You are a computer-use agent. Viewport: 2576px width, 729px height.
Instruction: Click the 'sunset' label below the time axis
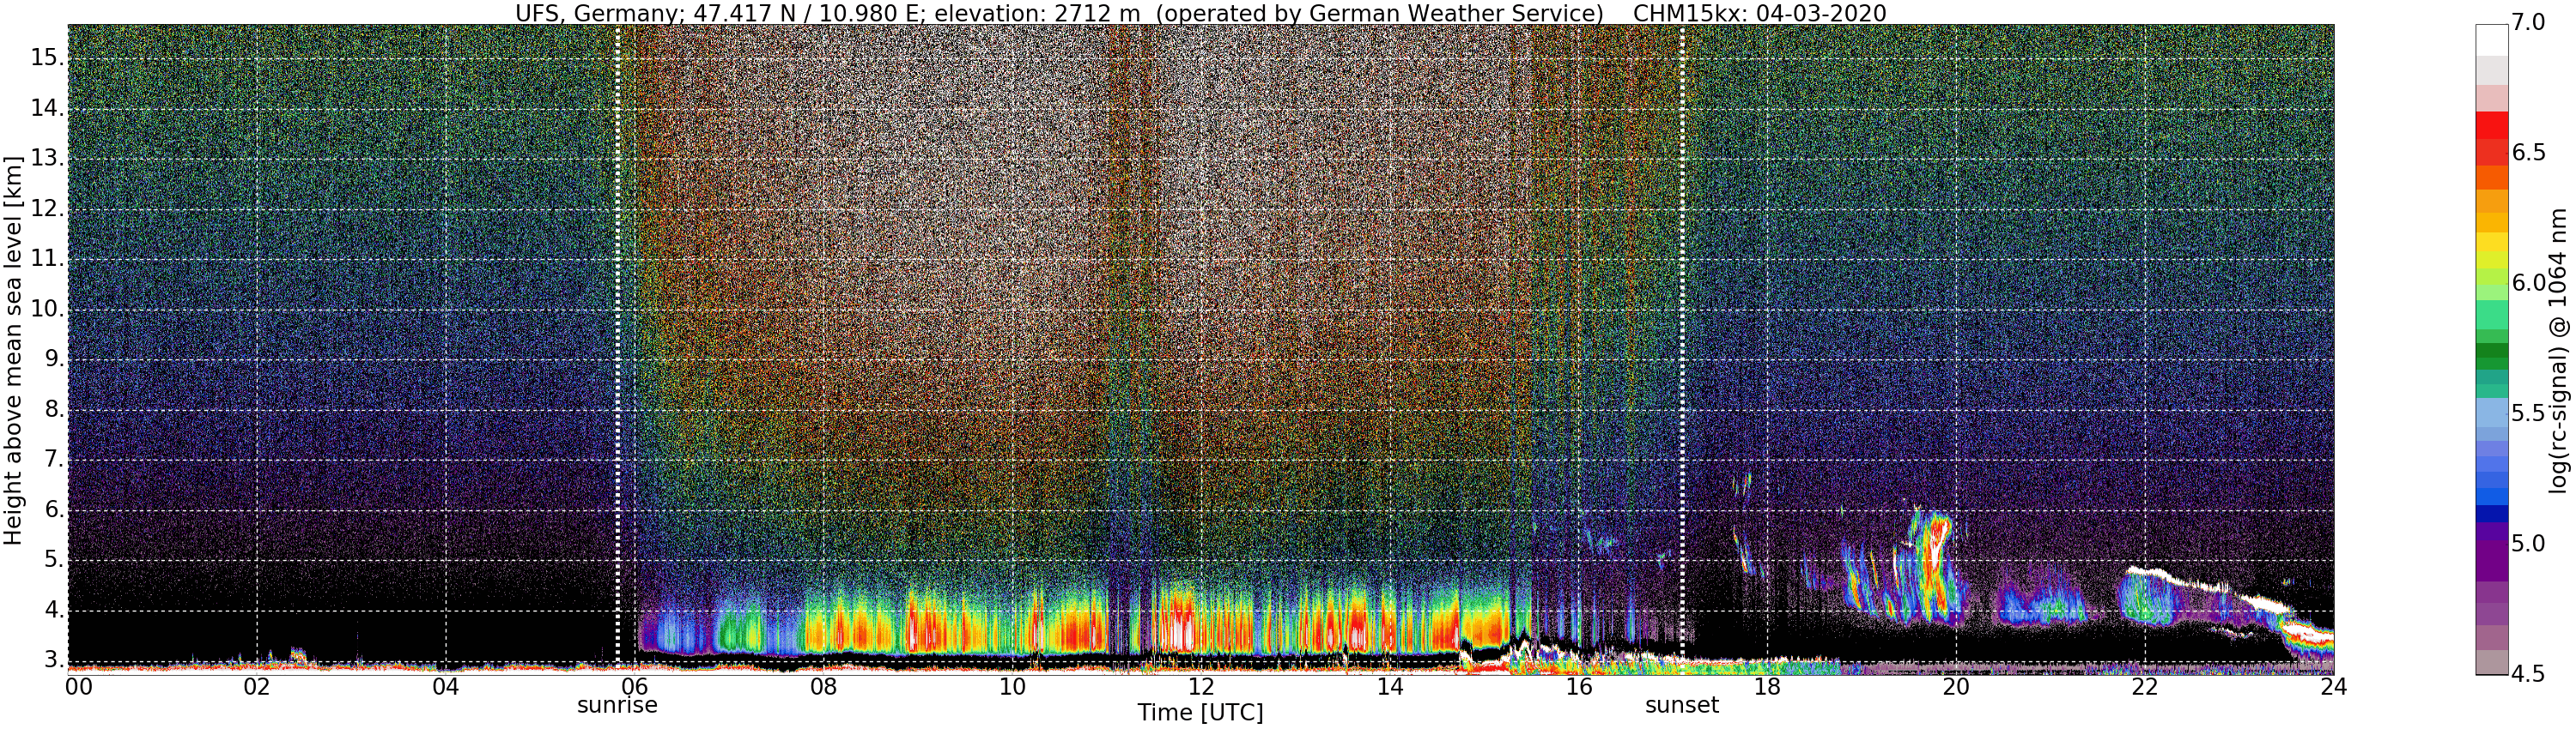1682,705
